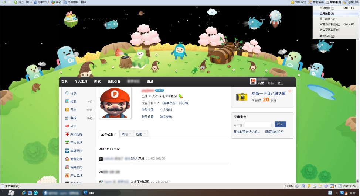Screen dimensions: 360x196
Task: Open 设置 settings link in header
Action: [261, 83]
